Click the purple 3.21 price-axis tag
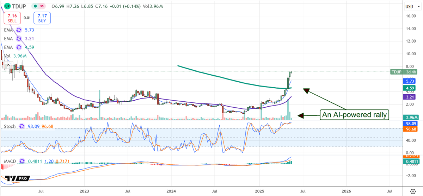 (409, 96)
